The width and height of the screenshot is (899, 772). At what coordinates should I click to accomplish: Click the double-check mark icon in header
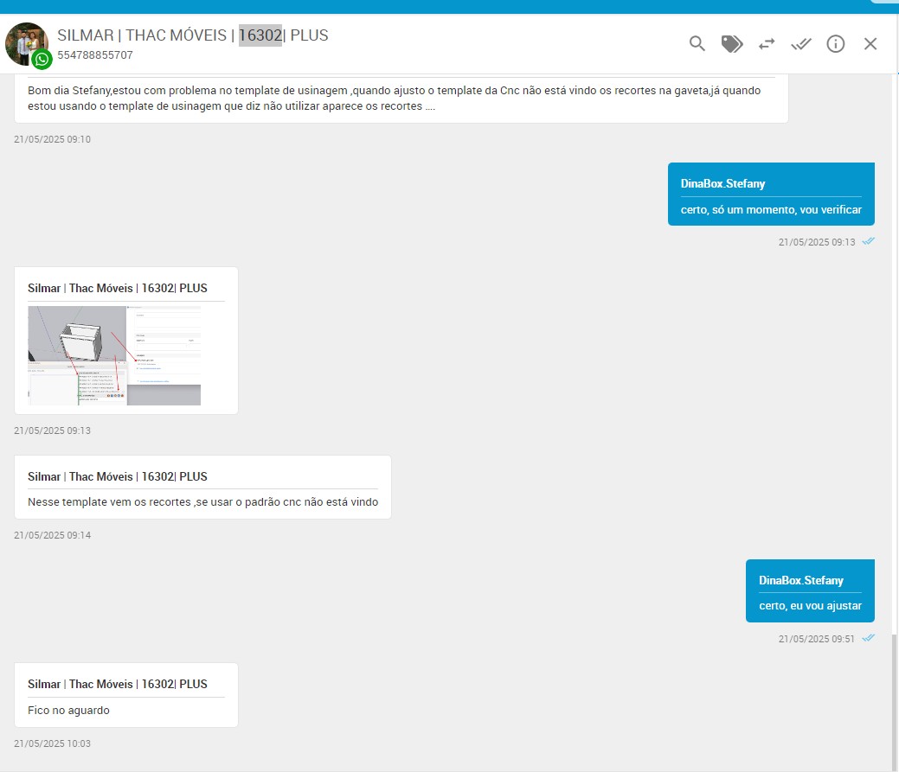point(801,44)
